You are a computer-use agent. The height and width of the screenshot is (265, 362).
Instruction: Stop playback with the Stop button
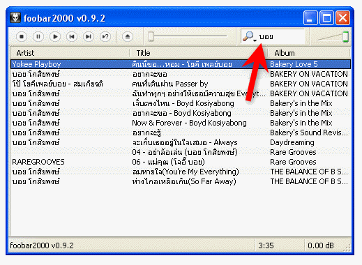[x=22, y=37]
